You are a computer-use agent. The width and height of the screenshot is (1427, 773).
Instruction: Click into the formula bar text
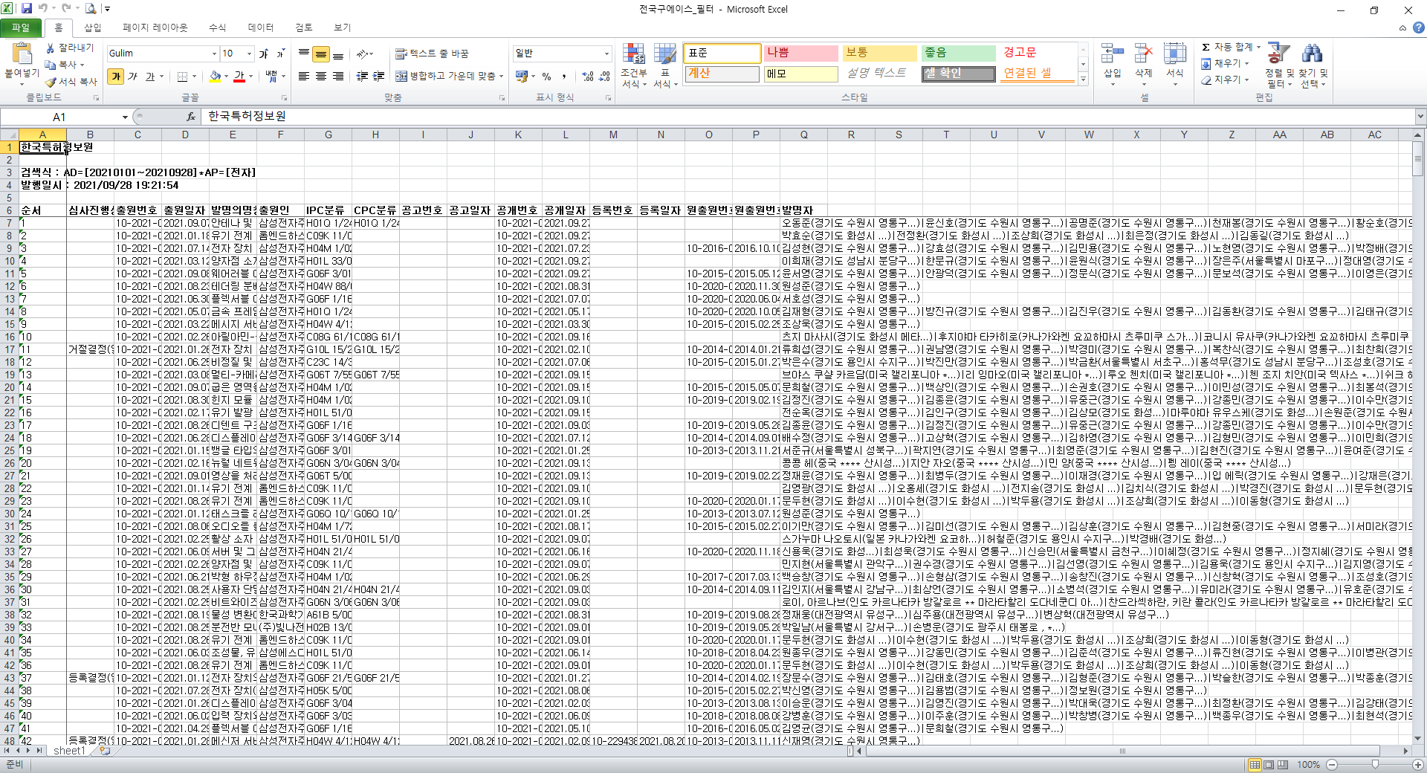click(807, 117)
